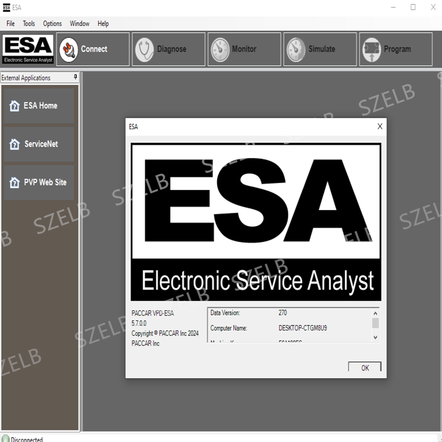Maximize the ESA main window
442x442 pixels.
[x=413, y=7]
